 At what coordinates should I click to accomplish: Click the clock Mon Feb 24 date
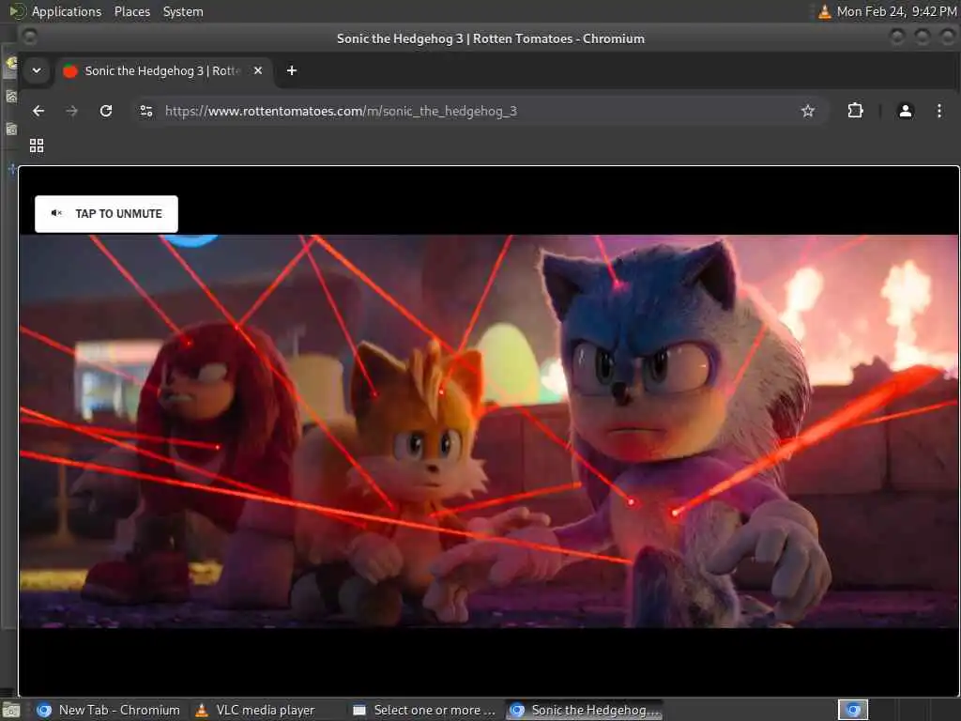pyautogui.click(x=896, y=11)
